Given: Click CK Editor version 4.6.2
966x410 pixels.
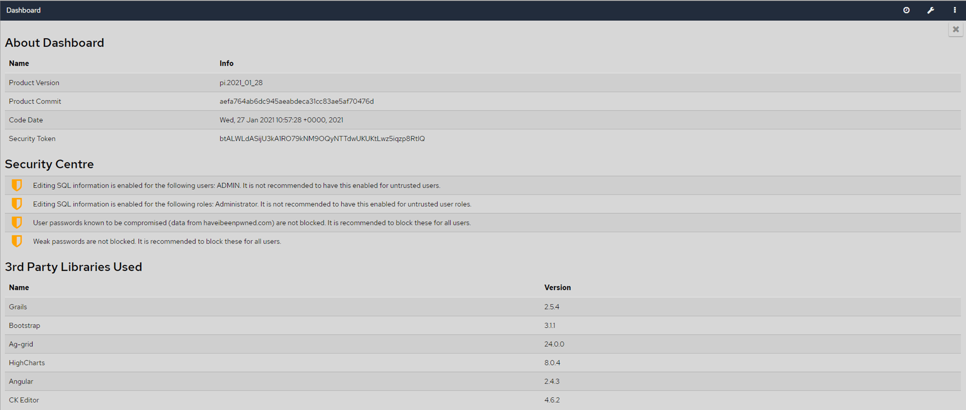Looking at the screenshot, I should 552,400.
